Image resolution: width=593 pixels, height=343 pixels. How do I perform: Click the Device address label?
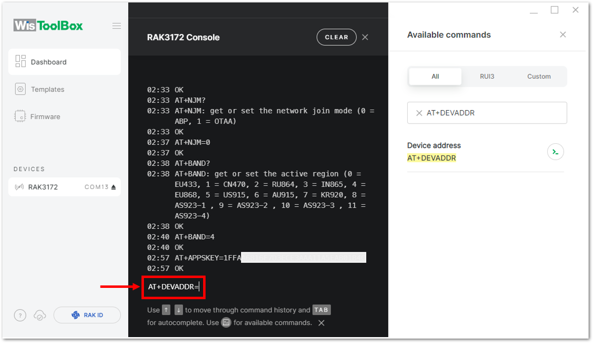[434, 146]
